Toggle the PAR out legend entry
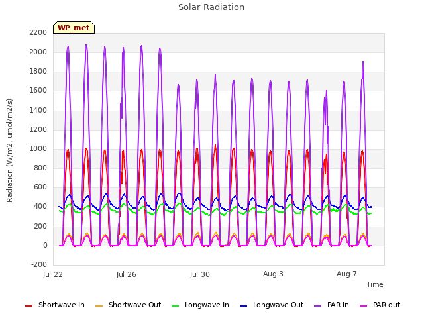 click(380, 305)
